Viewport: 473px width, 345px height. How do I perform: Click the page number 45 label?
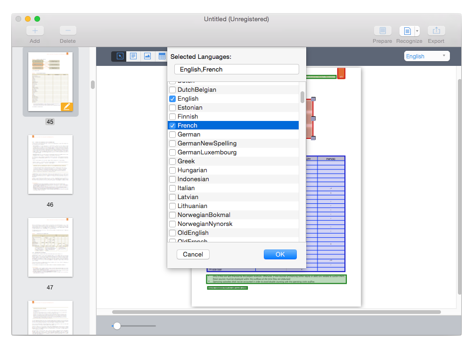click(50, 122)
